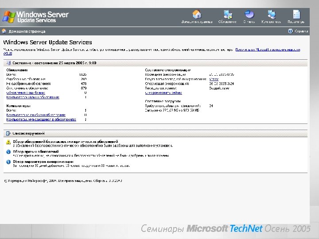This screenshot has height=239, width=319.
Task: Open Компьютеры с ошибками обновления link
Action: pyautogui.click(x=36, y=115)
